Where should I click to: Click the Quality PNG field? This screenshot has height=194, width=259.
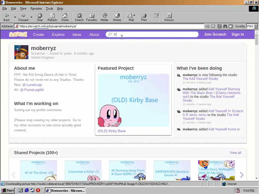pyautogui.click(x=250, y=26)
